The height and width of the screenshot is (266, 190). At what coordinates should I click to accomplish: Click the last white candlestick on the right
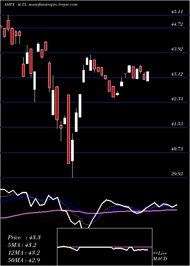147,76
